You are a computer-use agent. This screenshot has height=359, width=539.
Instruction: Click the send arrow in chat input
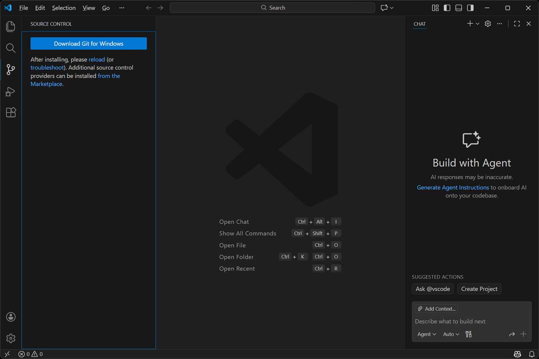click(x=512, y=334)
